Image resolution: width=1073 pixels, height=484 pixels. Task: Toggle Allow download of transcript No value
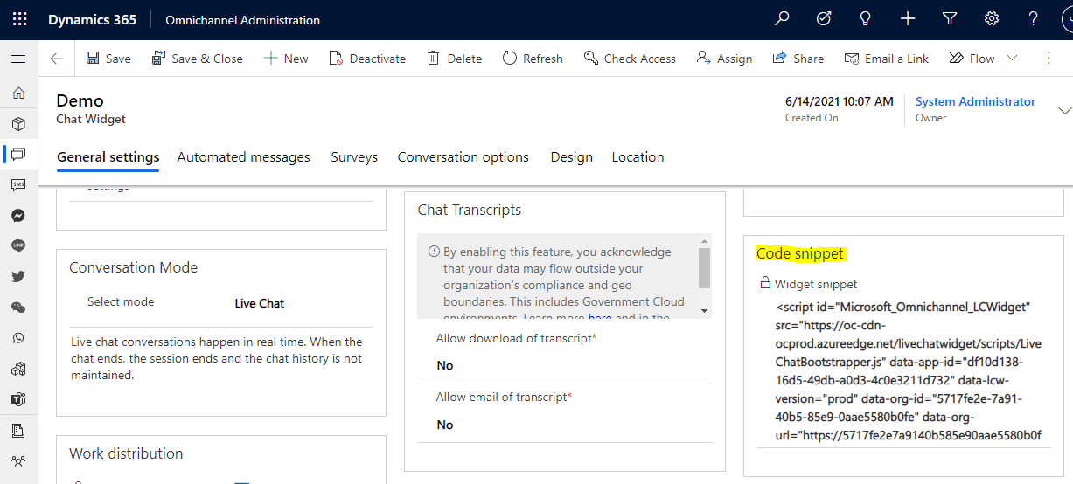(x=445, y=365)
